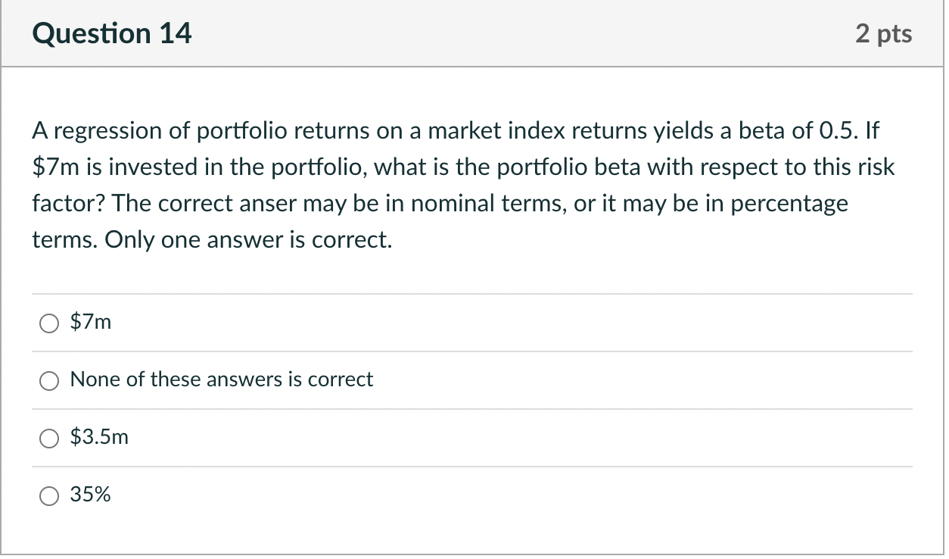Click the 35% answer label text
This screenshot has width=949, height=559.
pyautogui.click(x=90, y=495)
